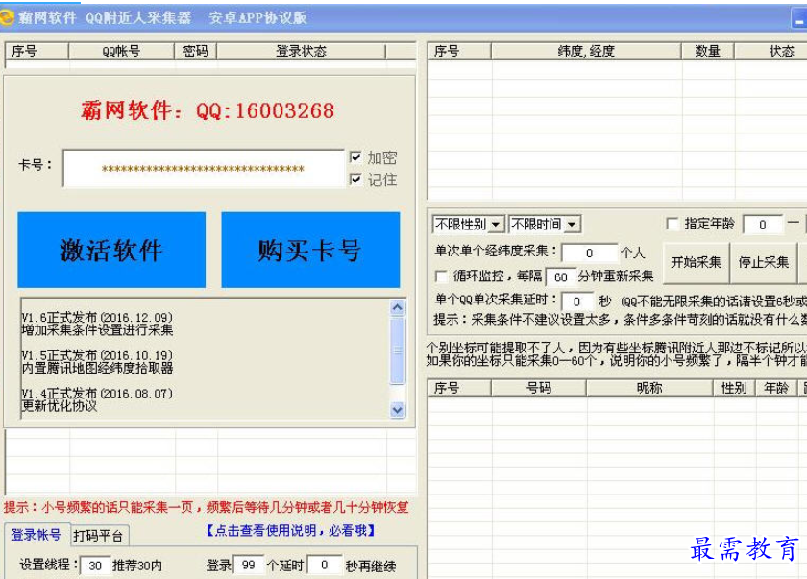Enable the 指定年龄 checkbox
The height and width of the screenshot is (579, 807).
672,224
